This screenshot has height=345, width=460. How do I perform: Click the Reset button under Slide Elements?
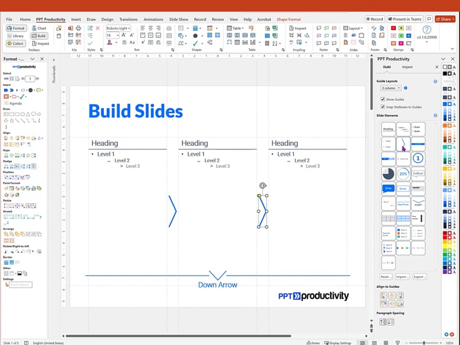(386, 277)
